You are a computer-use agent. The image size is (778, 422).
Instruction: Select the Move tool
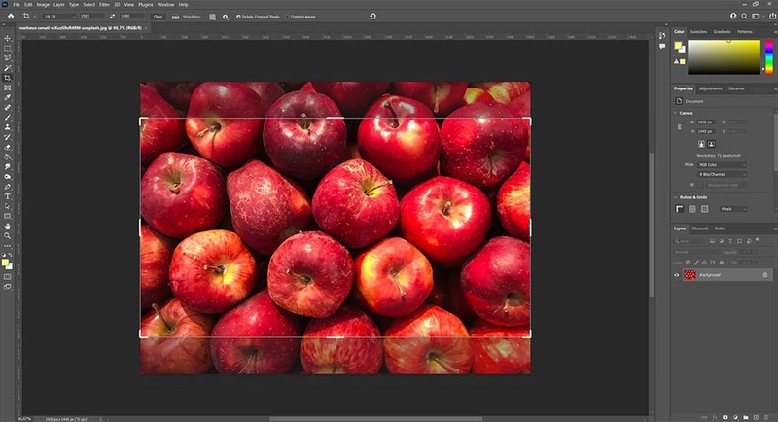[8, 38]
